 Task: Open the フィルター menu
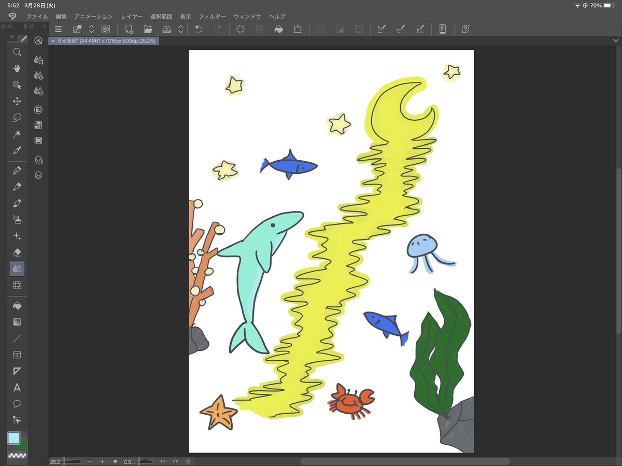[x=212, y=17]
